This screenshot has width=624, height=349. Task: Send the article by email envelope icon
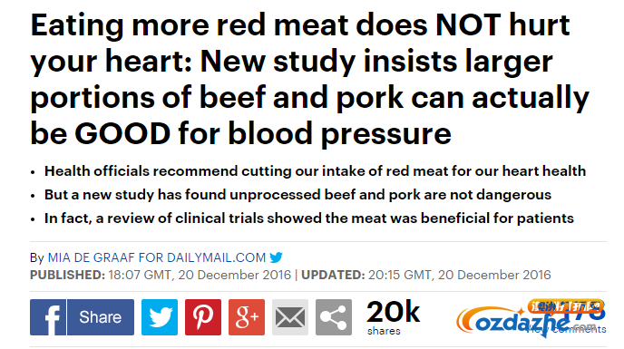[290, 317]
